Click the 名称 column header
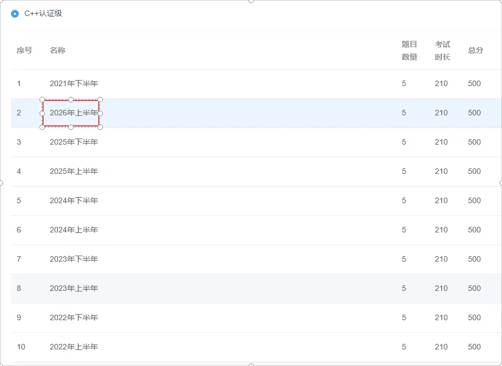502x366 pixels. (x=57, y=50)
